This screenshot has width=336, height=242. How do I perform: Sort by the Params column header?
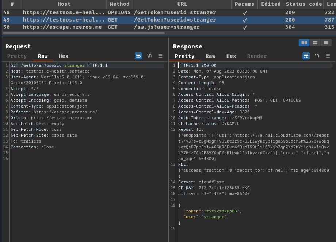coord(244,4)
